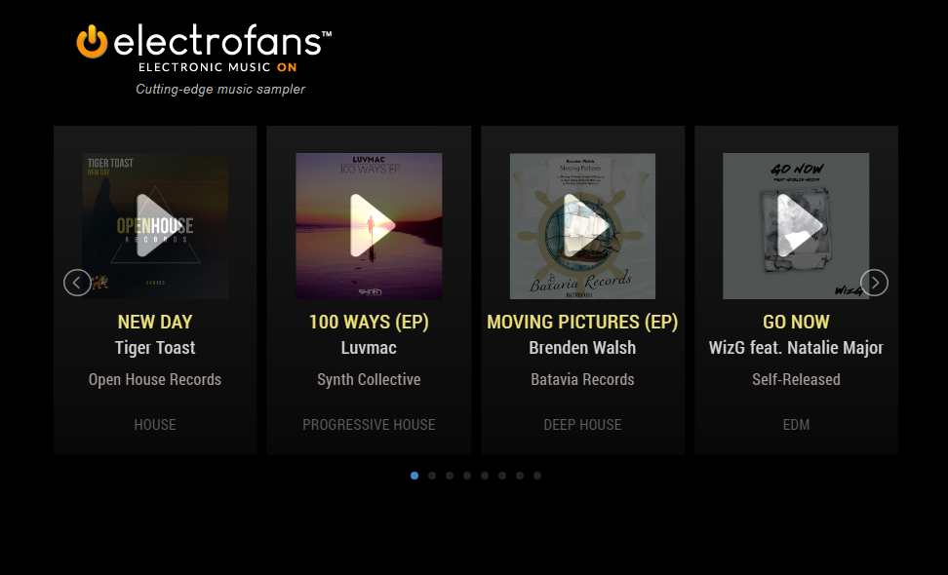Click the electrofans power button logo icon
948x575 pixels.
point(92,42)
